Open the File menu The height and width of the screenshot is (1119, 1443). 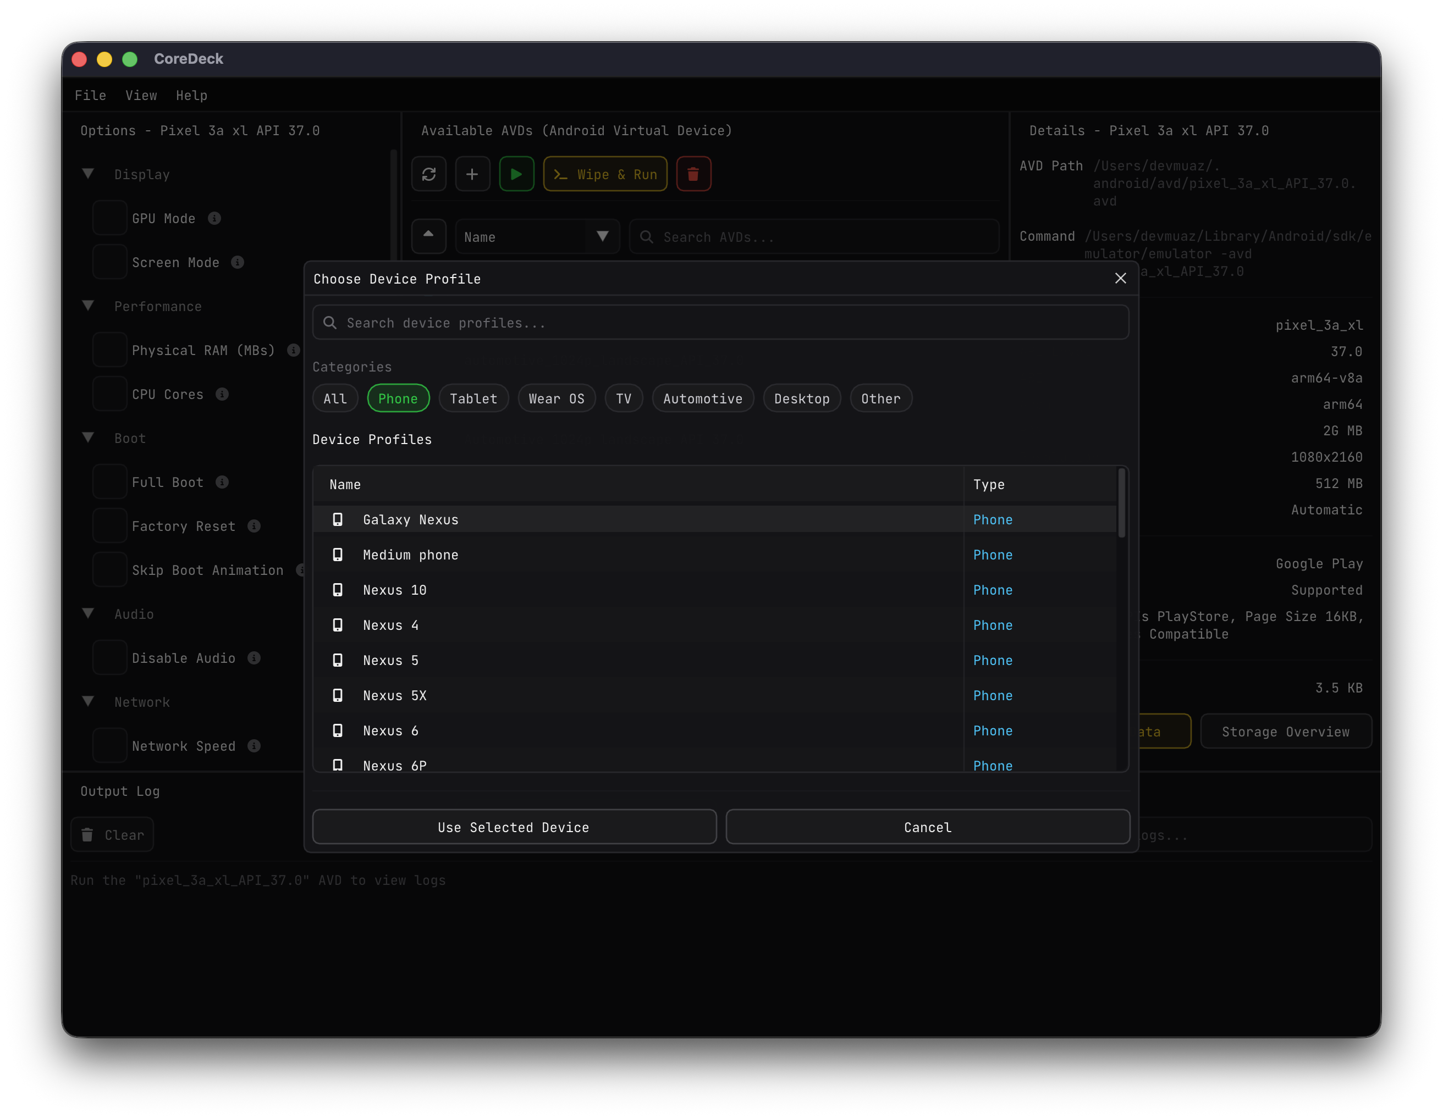click(x=91, y=95)
